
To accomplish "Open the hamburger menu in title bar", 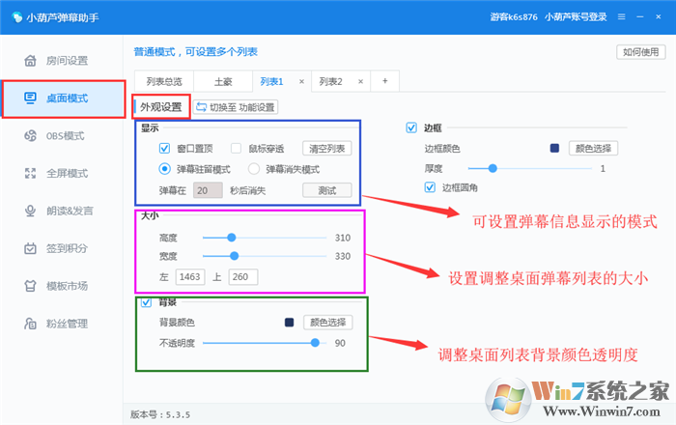I will [x=621, y=16].
